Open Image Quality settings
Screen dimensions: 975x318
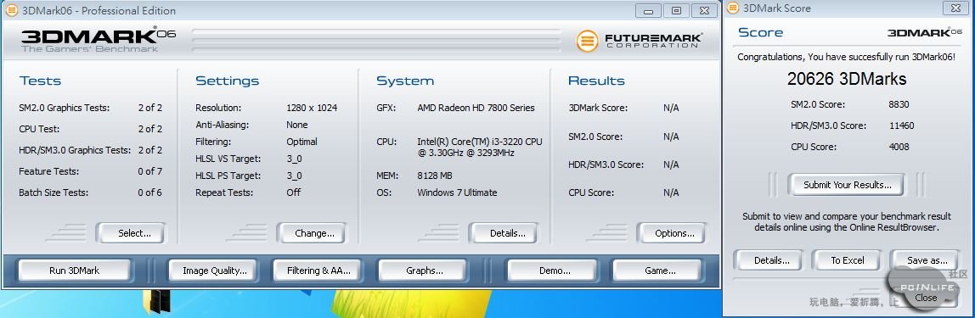click(214, 271)
